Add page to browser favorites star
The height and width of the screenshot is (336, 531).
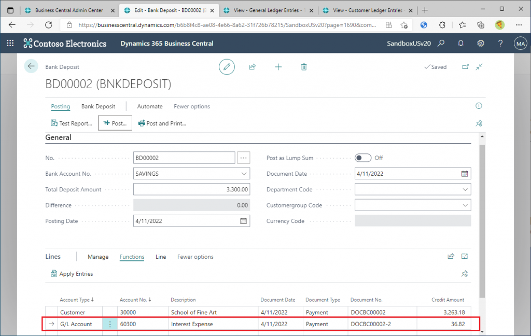click(404, 25)
